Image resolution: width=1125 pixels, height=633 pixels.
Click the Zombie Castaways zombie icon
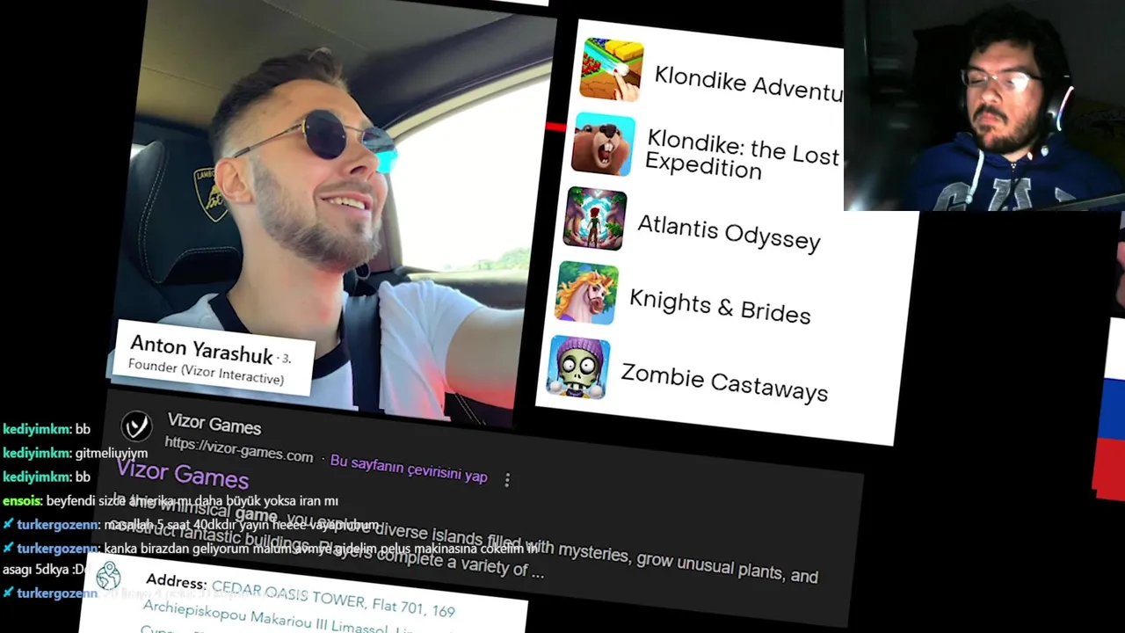click(578, 367)
